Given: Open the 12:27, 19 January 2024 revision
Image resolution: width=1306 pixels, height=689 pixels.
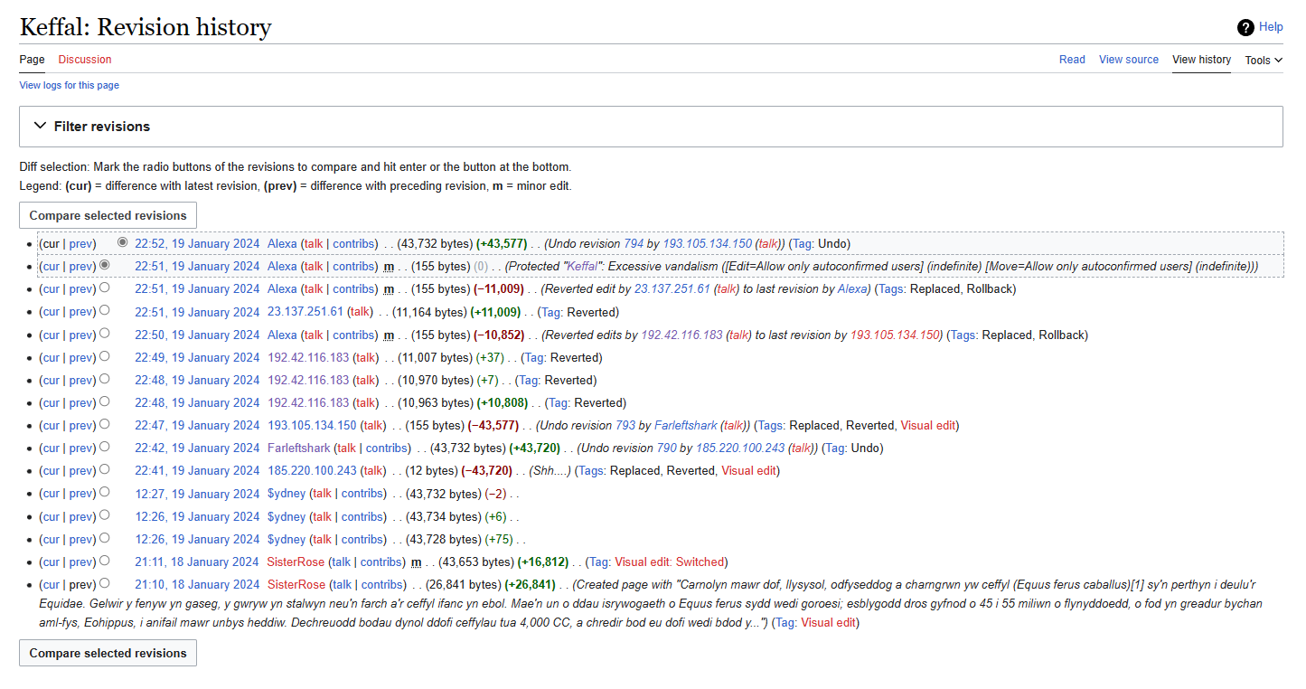Looking at the screenshot, I should (x=197, y=495).
